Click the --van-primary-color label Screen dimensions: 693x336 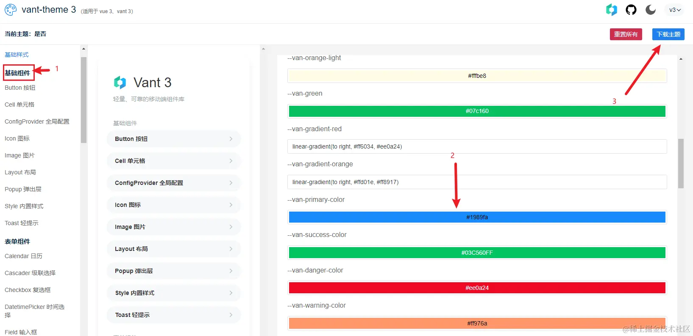(316, 200)
